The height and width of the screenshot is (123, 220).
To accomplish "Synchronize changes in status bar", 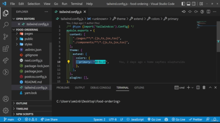I will (19, 120).
